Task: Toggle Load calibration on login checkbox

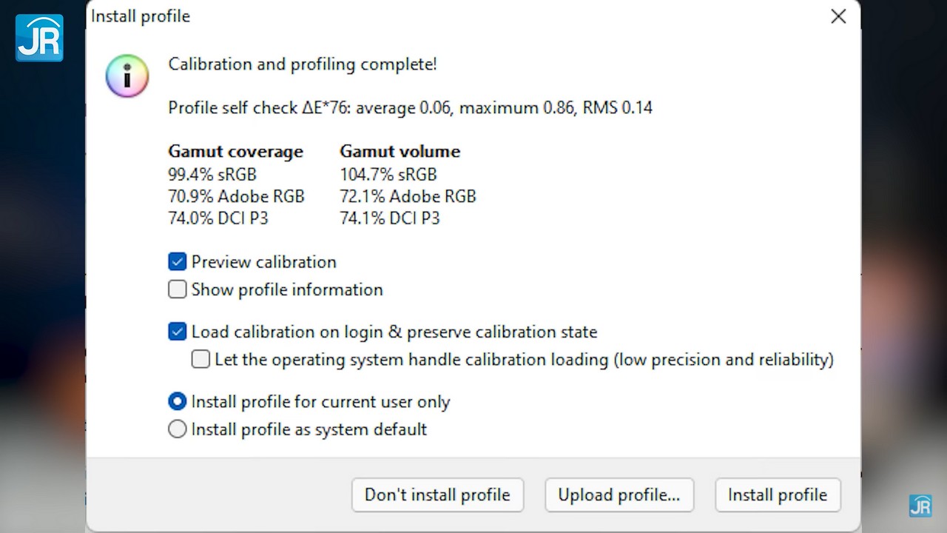Action: (x=178, y=332)
